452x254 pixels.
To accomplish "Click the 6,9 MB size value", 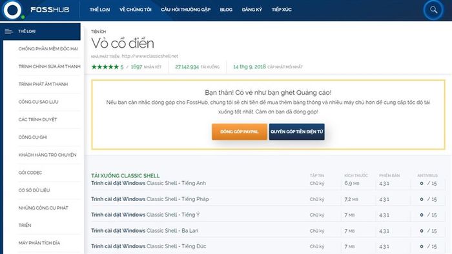I will 352,183.
